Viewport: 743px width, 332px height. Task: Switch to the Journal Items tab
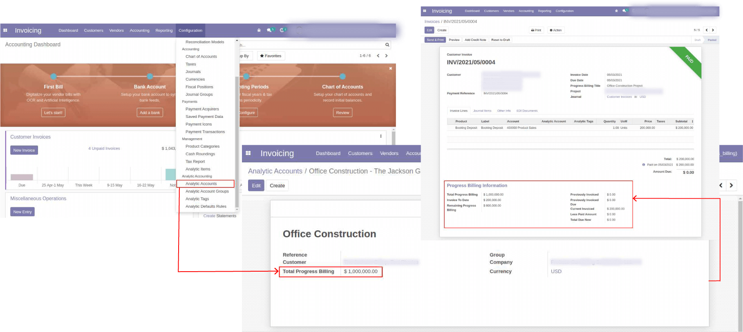click(482, 111)
